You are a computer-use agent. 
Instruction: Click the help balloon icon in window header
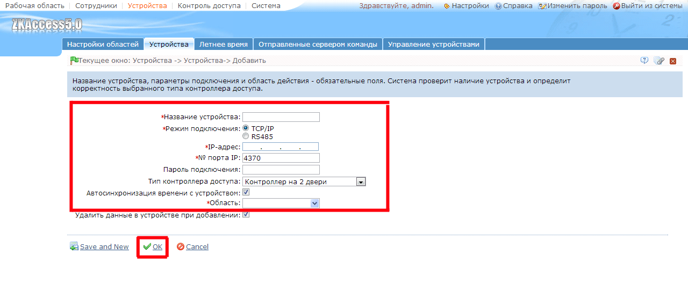click(x=644, y=61)
